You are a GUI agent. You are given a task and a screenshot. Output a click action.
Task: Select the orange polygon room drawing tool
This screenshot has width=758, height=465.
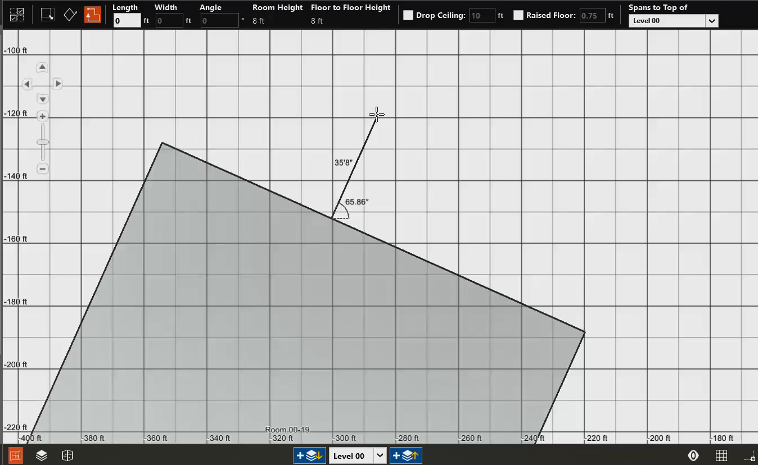(93, 15)
